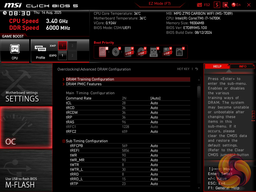Click the settings list scroll-up arrow

pyautogui.click(x=199, y=80)
